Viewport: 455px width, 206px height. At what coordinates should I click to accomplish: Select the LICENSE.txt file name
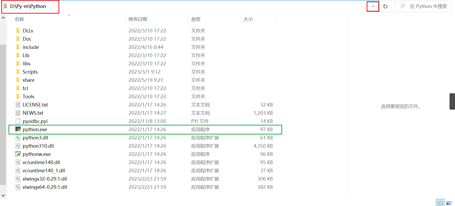pos(35,105)
